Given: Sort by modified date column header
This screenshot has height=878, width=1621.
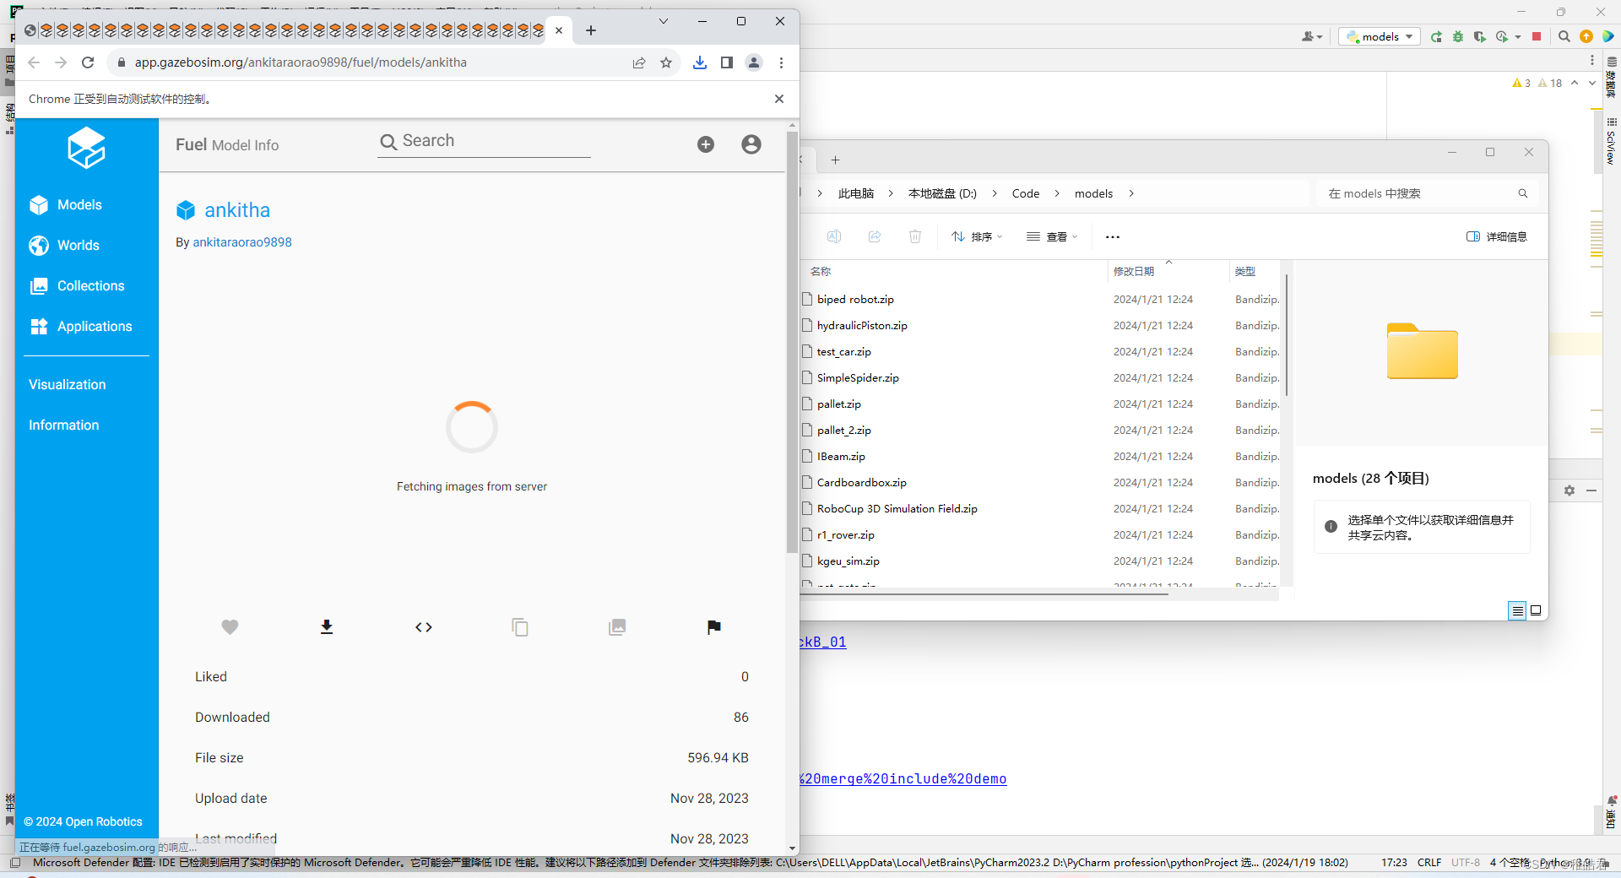Looking at the screenshot, I should tap(1168, 271).
